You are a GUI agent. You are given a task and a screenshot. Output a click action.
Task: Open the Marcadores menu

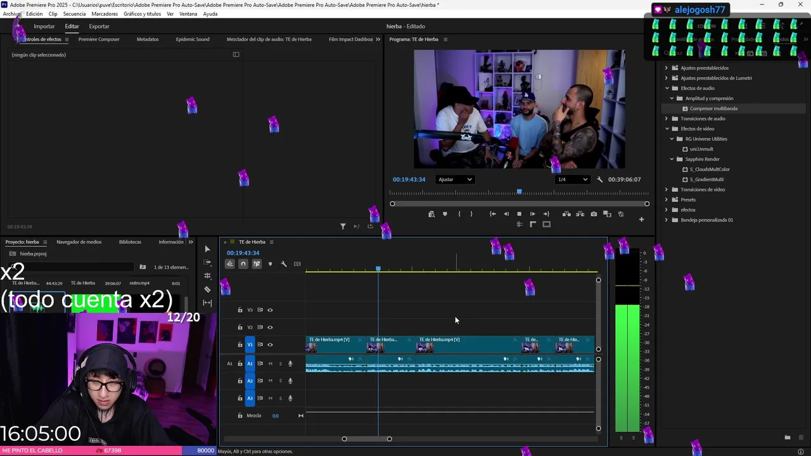(105, 14)
